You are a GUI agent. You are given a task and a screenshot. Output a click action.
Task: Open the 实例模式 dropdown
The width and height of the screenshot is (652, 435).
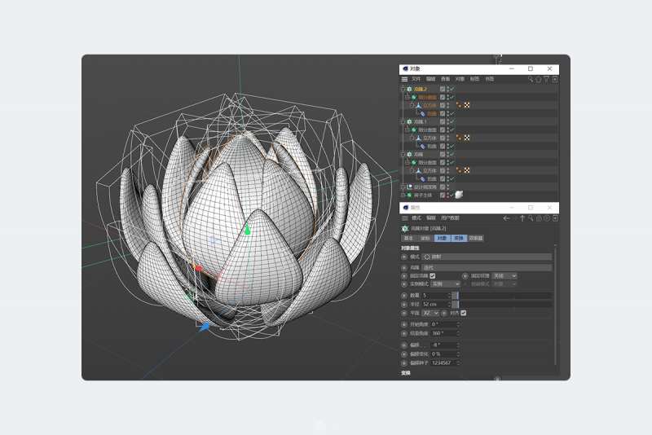445,284
